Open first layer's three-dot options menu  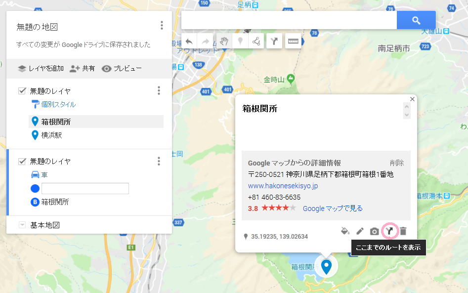(x=159, y=90)
